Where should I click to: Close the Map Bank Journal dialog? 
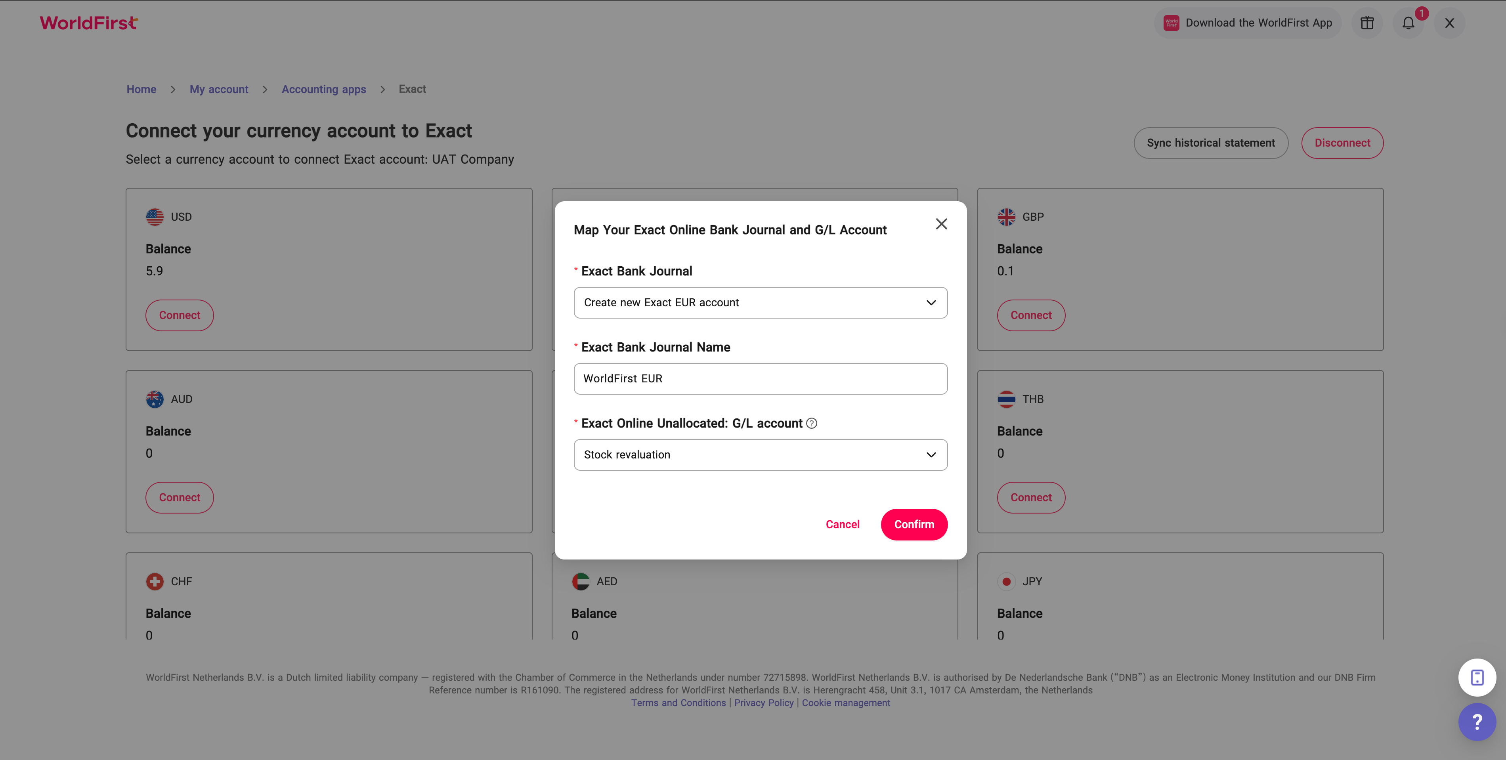941,224
